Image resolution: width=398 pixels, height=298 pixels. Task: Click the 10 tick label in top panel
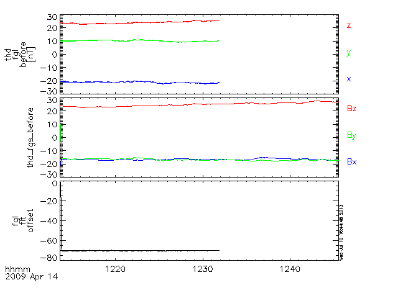point(52,41)
